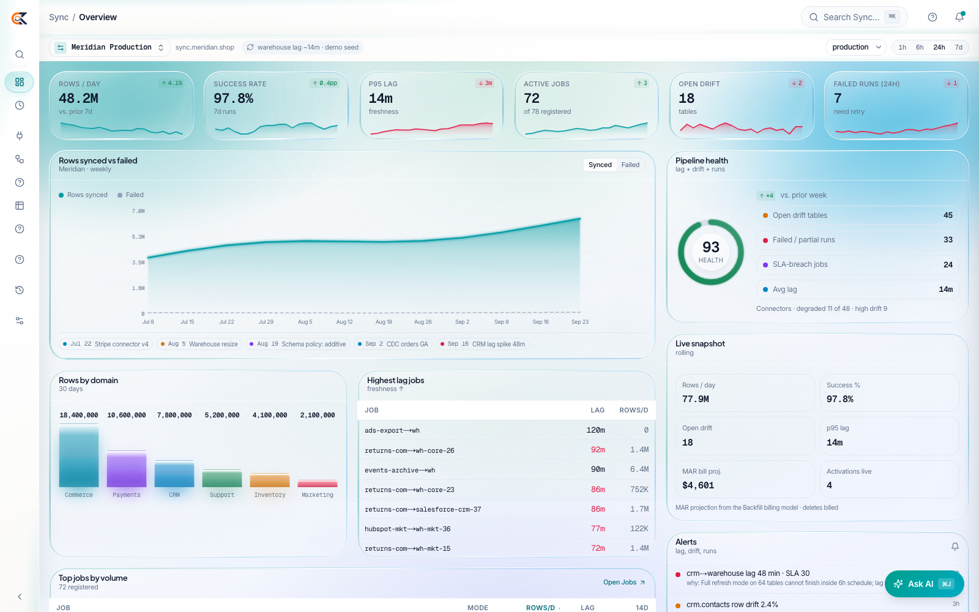Switch chart to Failed view
The width and height of the screenshot is (979, 612).
coord(630,165)
